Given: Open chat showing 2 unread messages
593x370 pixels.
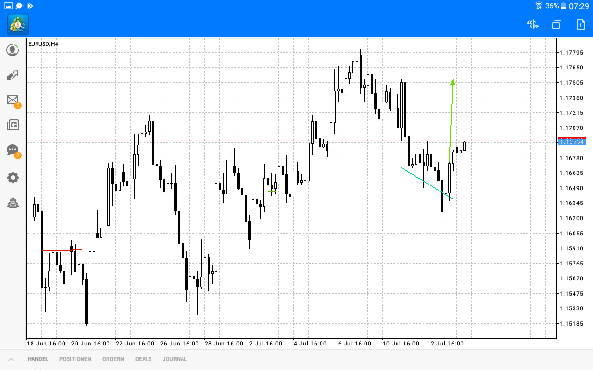Looking at the screenshot, I should (x=13, y=150).
